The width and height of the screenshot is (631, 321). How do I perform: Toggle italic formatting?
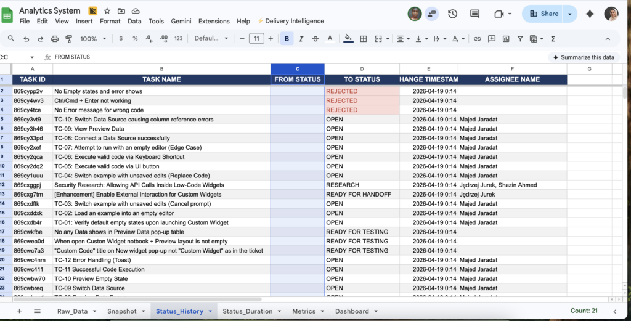301,39
